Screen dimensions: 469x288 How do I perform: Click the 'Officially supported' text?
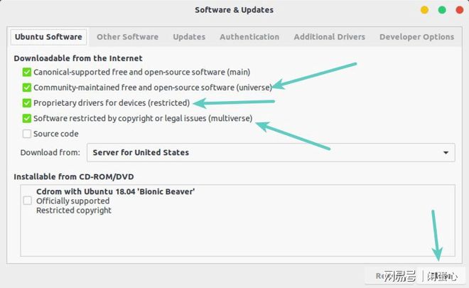72,201
